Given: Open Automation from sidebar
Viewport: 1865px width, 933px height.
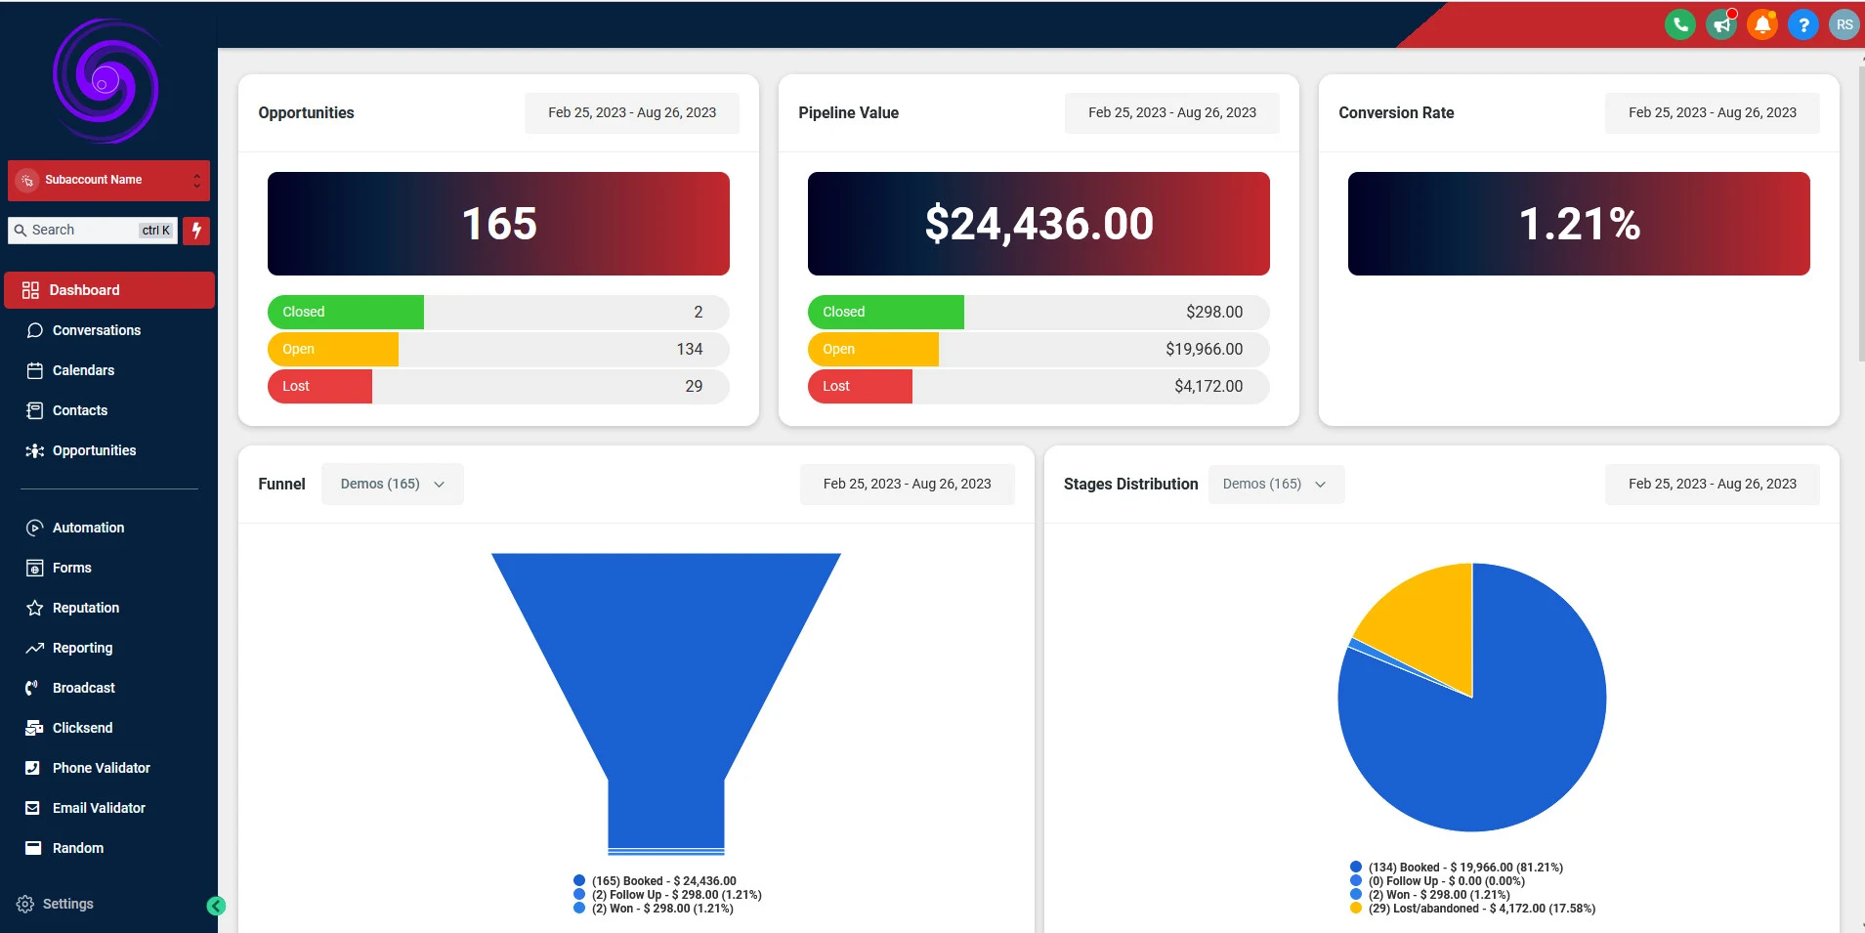Looking at the screenshot, I should click(x=88, y=528).
